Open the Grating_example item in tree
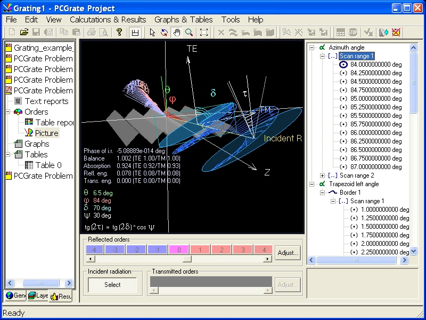The height and width of the screenshot is (320, 426). [43, 48]
